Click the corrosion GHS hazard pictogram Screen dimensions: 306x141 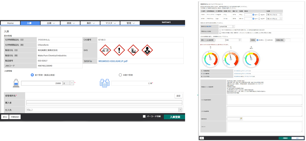[106, 50]
